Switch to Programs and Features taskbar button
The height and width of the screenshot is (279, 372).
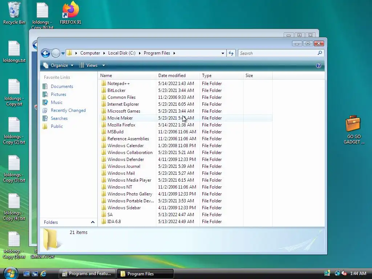point(87,274)
